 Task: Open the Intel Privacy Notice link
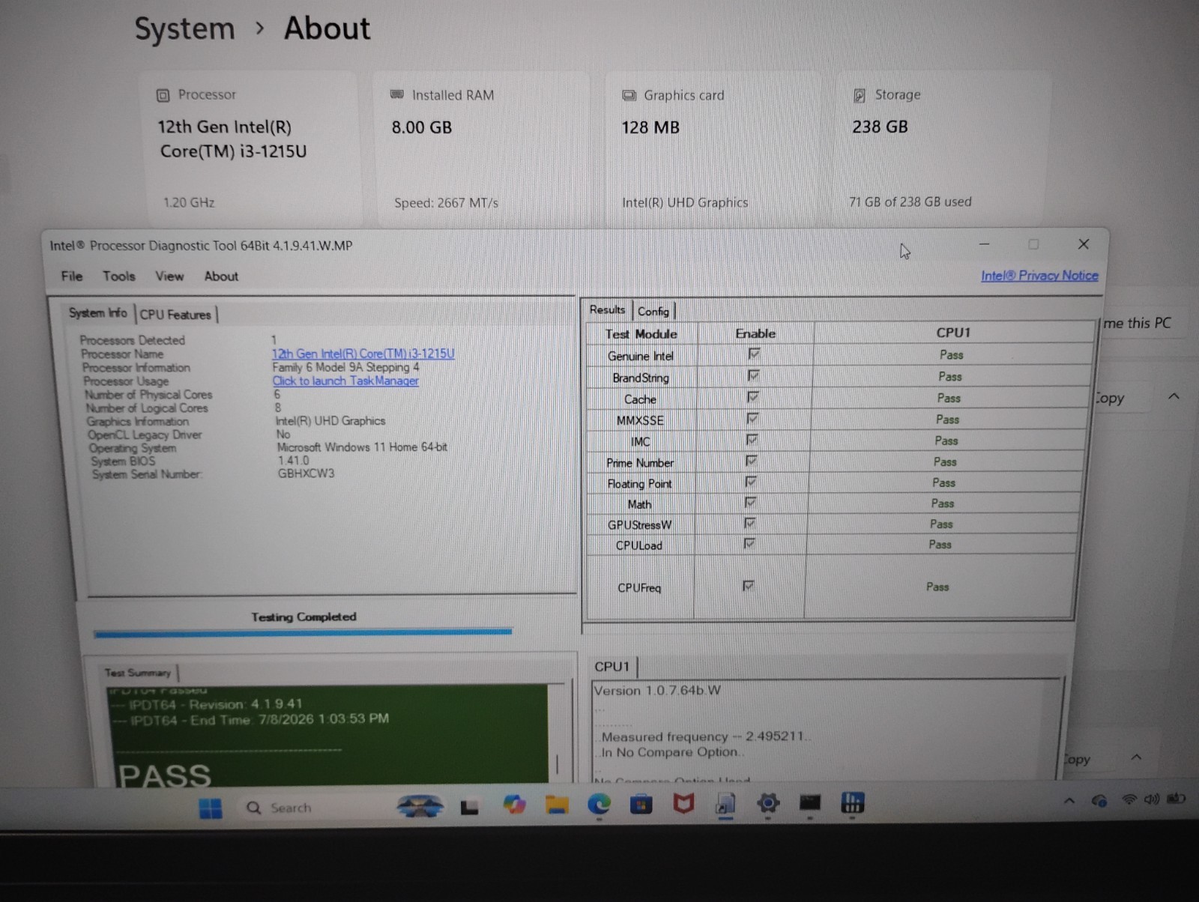[x=1039, y=276]
